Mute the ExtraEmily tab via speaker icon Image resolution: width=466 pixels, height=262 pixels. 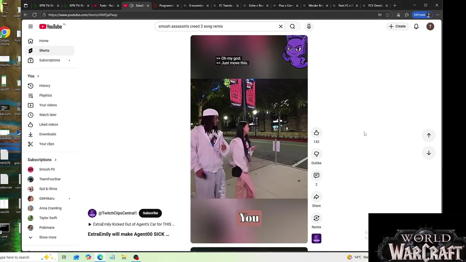pyautogui.click(x=131, y=5)
